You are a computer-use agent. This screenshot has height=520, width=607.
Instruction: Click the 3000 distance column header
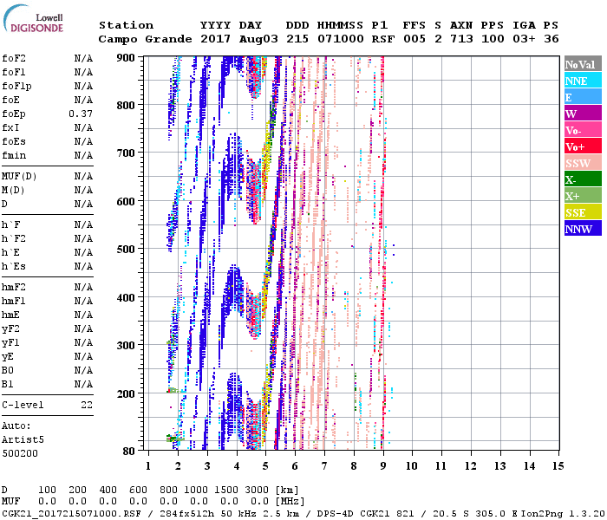(257, 490)
